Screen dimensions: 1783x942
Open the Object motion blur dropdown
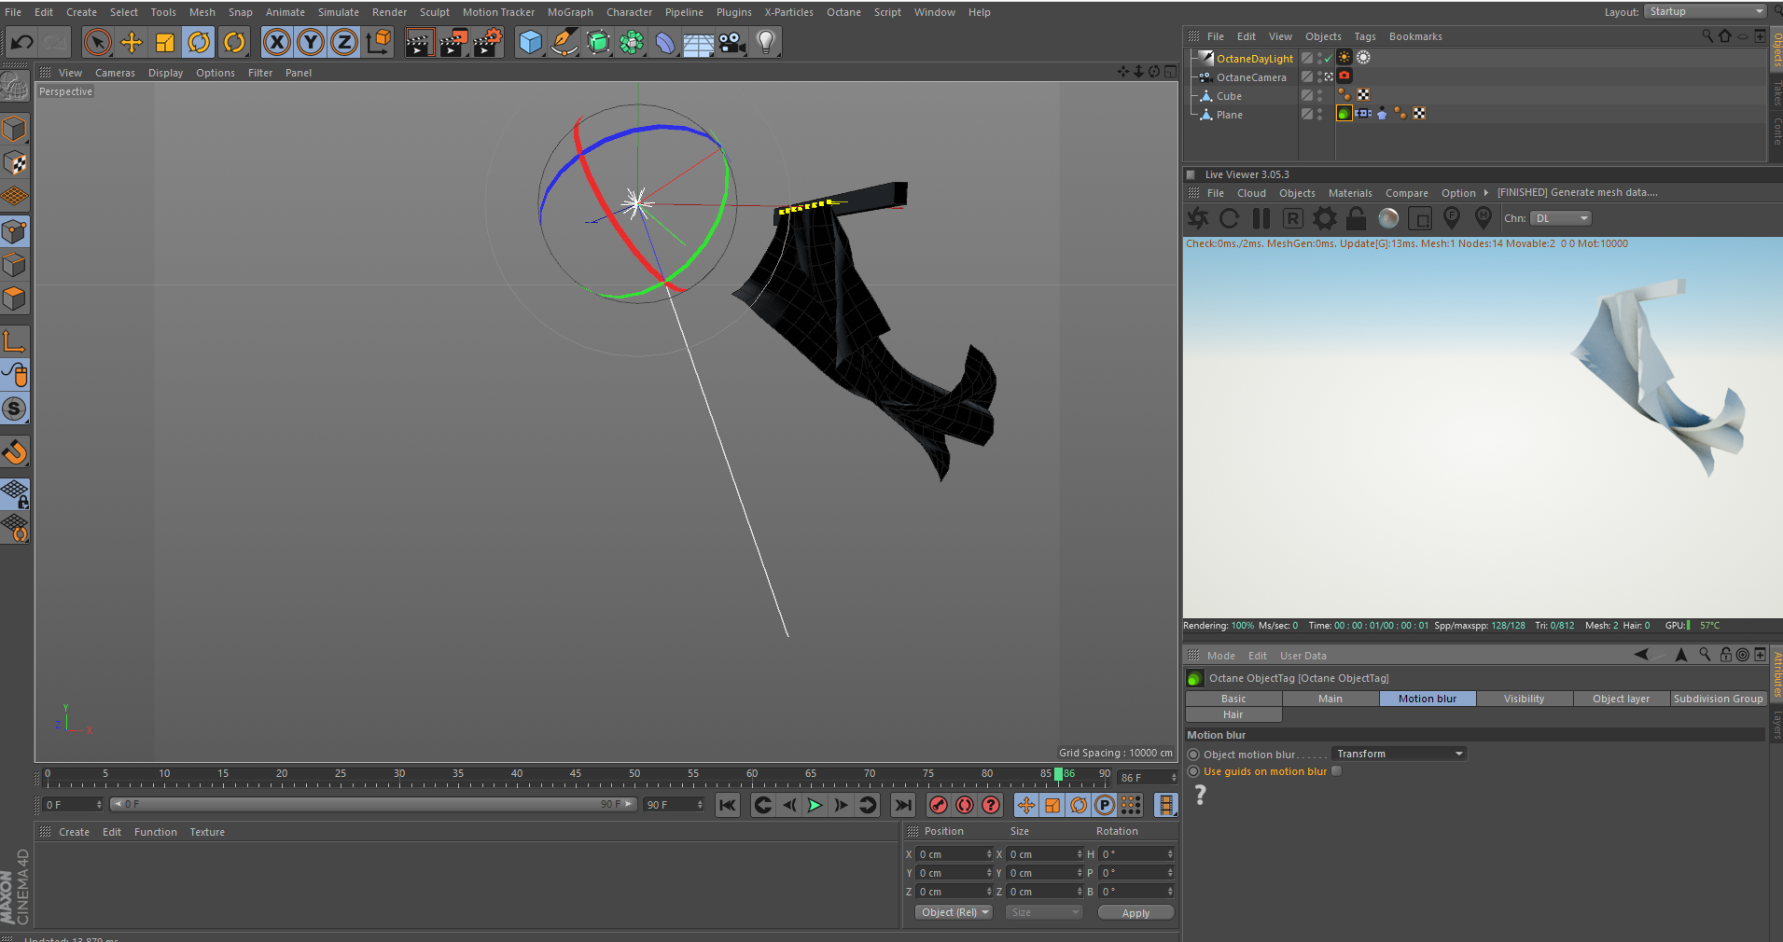[x=1398, y=754]
